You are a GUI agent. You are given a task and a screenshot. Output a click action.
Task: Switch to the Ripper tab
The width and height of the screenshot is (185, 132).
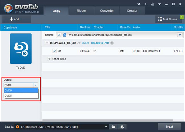[81, 11]
